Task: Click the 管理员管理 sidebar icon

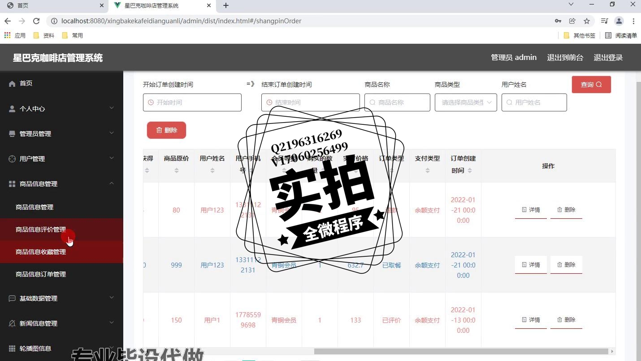Action: coord(12,134)
